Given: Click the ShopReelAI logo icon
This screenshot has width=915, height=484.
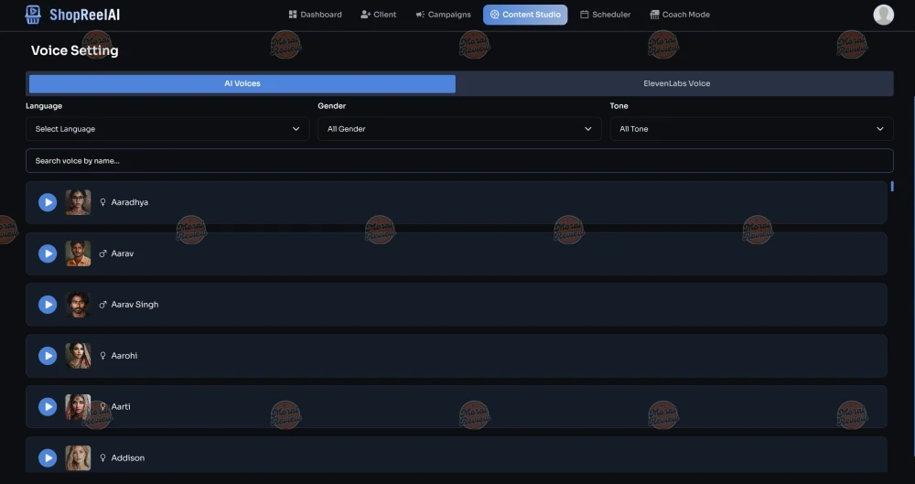Looking at the screenshot, I should (34, 14).
